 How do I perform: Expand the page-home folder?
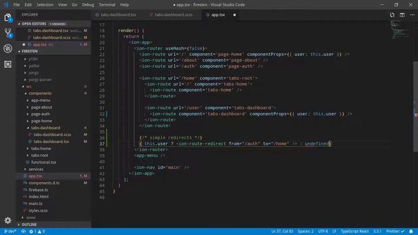pos(42,121)
